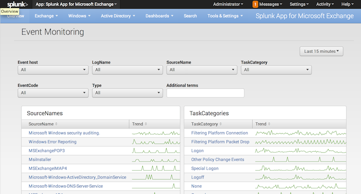Click the Splunk logo
361x194 pixels.
[x=17, y=4]
